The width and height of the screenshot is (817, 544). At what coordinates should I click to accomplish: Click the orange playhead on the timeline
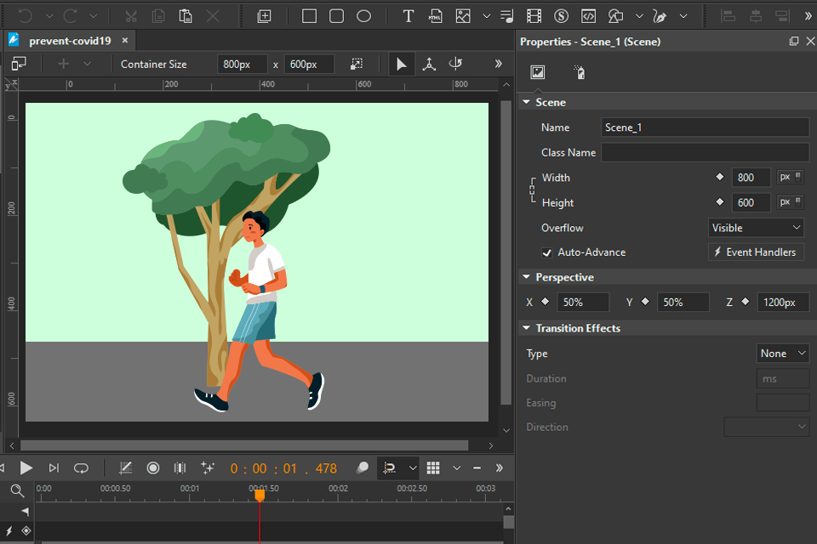pos(260,494)
